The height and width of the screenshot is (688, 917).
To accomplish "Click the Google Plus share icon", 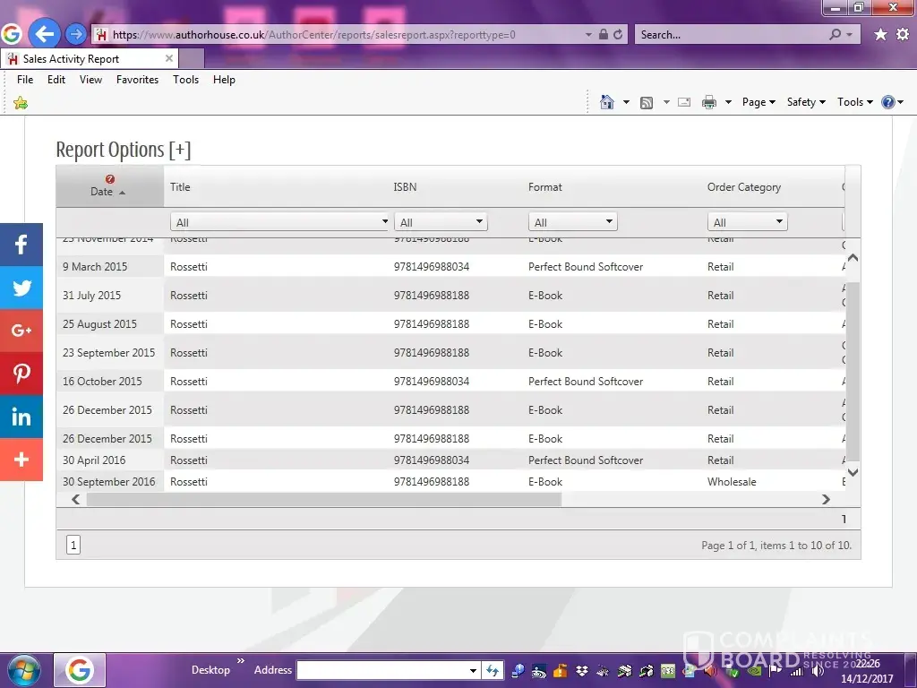I will click(x=21, y=331).
